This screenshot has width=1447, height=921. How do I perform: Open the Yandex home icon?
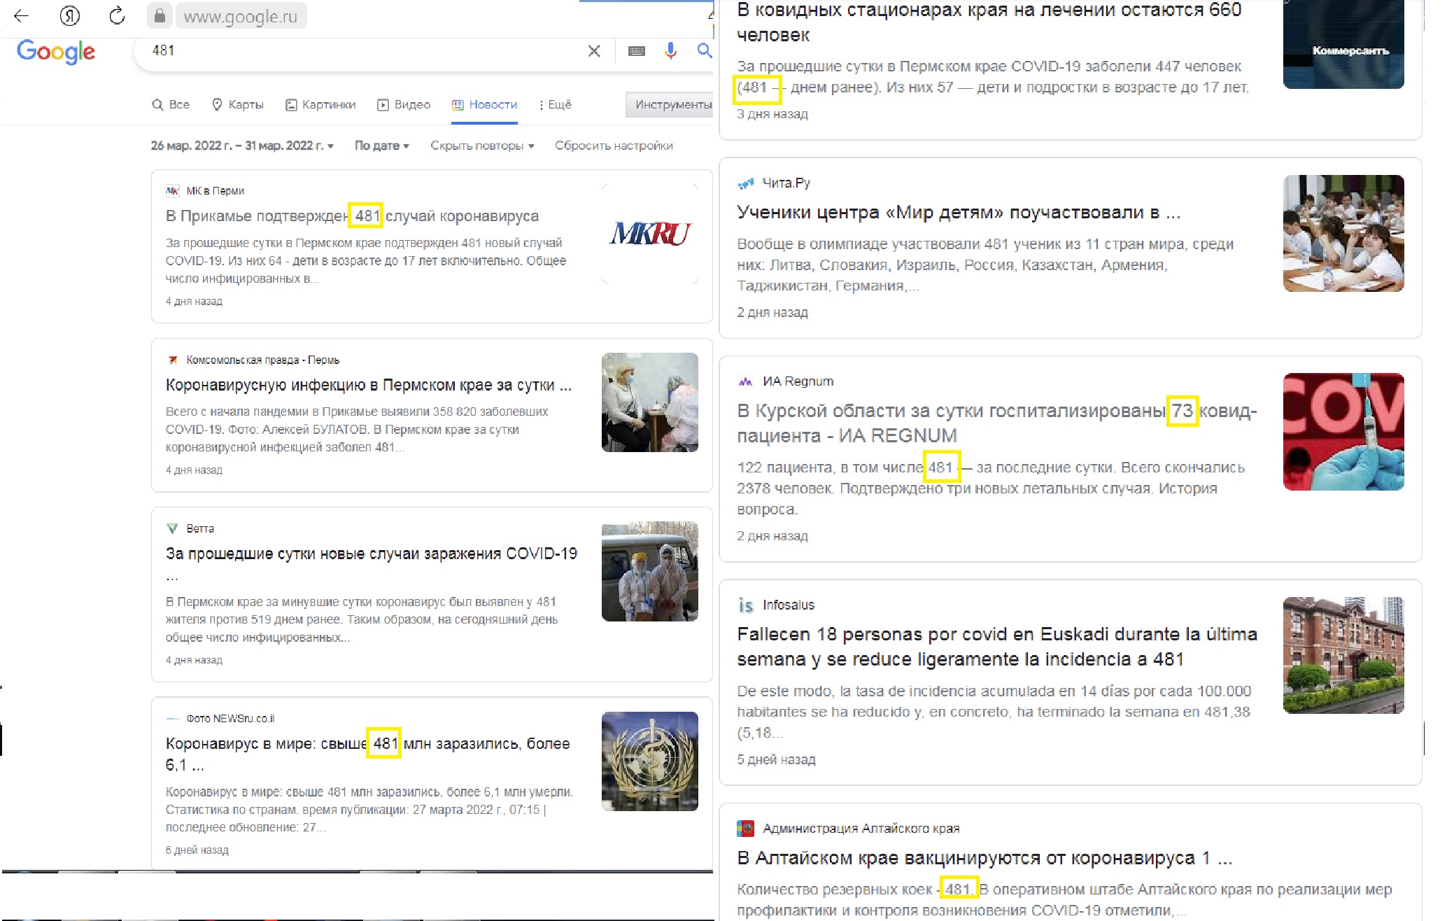pyautogui.click(x=69, y=15)
